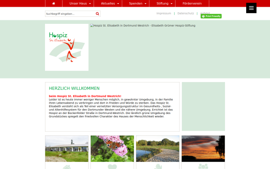Click the house icon below building photo
This screenshot has height=169, width=270.
[x=67, y=167]
